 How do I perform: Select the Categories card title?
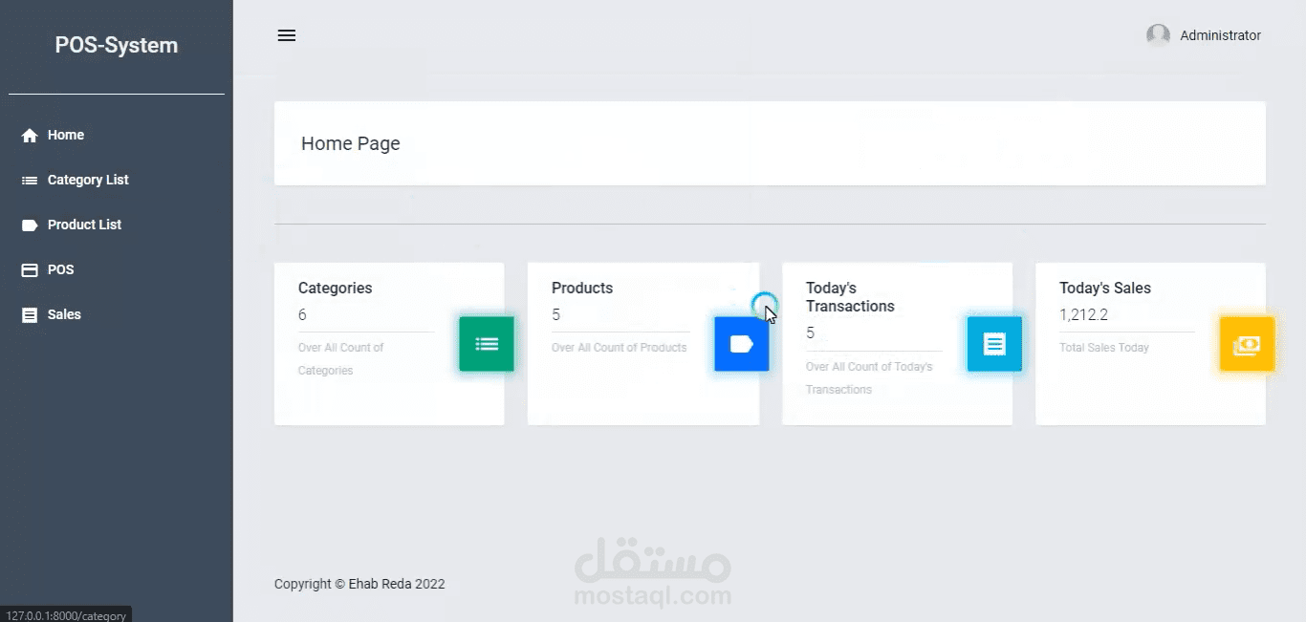[x=335, y=288]
